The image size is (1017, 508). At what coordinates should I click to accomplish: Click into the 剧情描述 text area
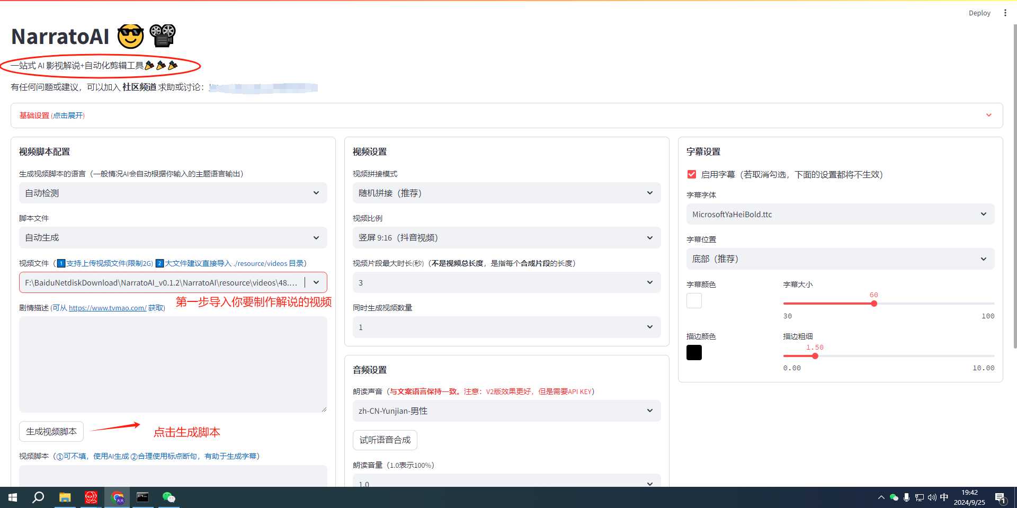click(173, 364)
